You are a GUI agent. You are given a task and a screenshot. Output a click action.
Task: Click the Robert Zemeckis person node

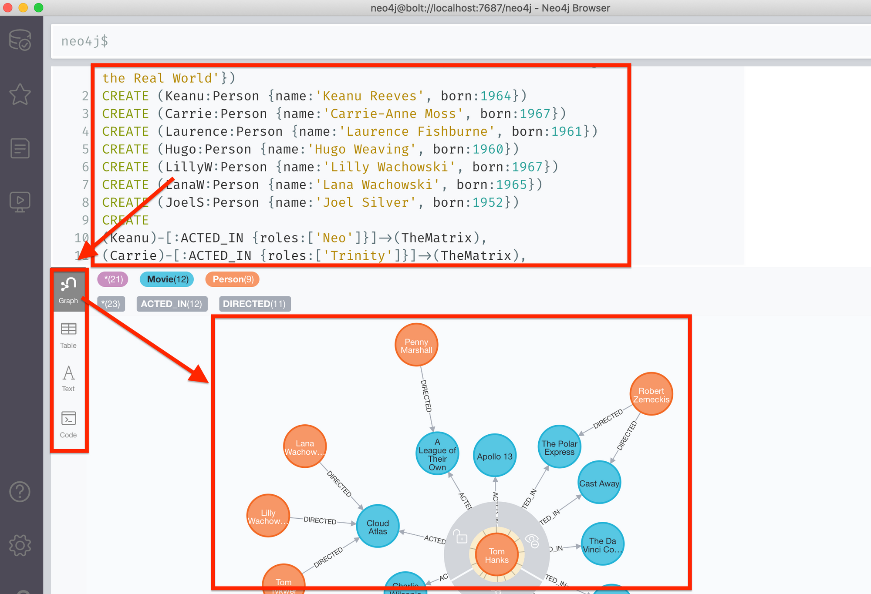(651, 394)
